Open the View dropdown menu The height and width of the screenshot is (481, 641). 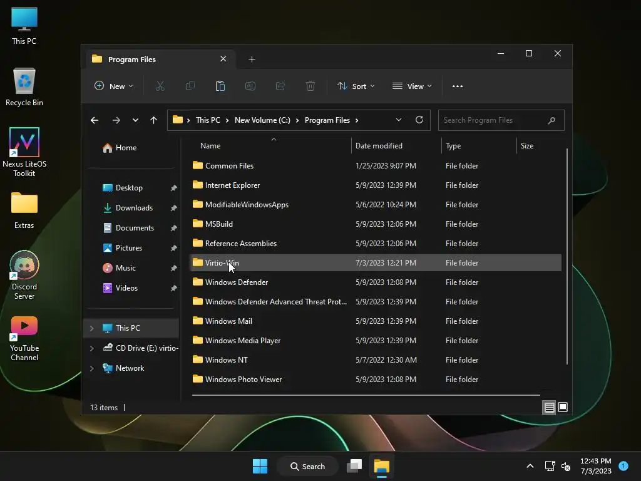(412, 86)
